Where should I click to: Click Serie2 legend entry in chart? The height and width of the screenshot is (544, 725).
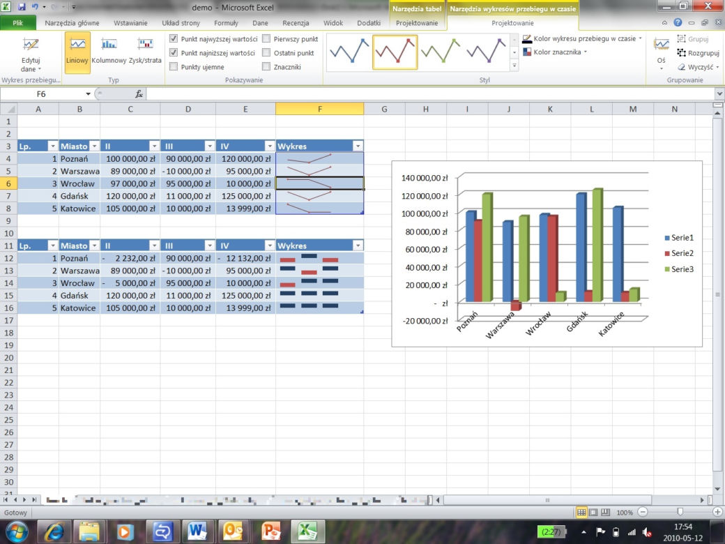click(679, 253)
